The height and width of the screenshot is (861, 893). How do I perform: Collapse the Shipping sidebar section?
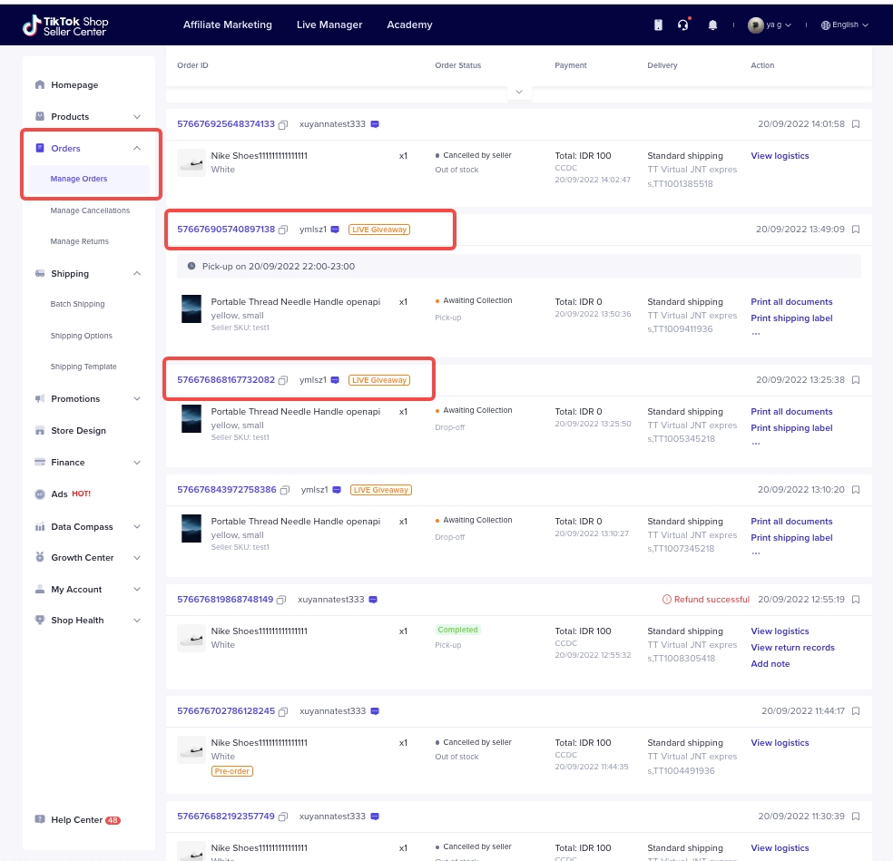[x=137, y=274]
